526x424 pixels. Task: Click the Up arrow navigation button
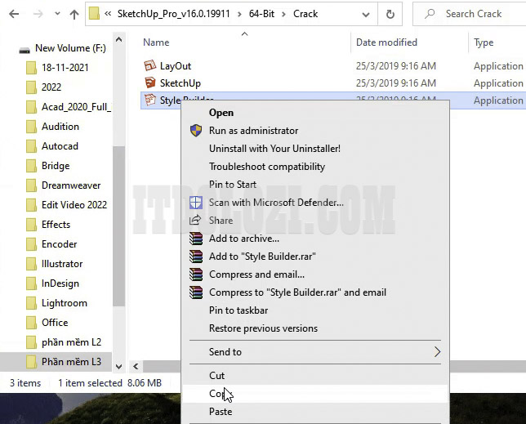point(74,14)
